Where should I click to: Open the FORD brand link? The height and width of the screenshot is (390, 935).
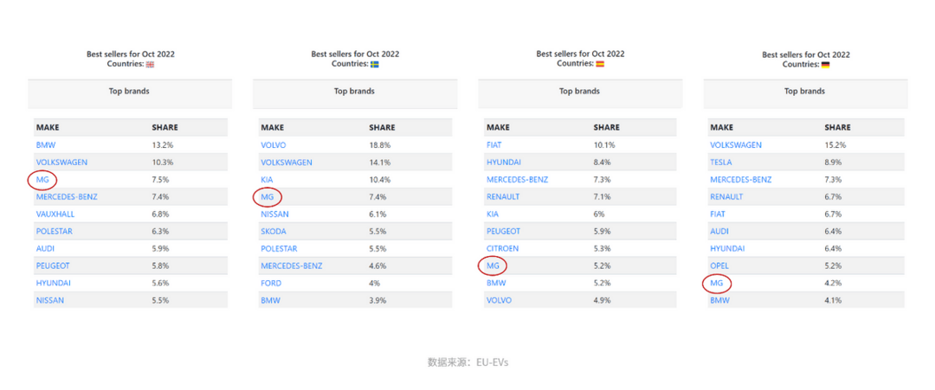tap(271, 284)
